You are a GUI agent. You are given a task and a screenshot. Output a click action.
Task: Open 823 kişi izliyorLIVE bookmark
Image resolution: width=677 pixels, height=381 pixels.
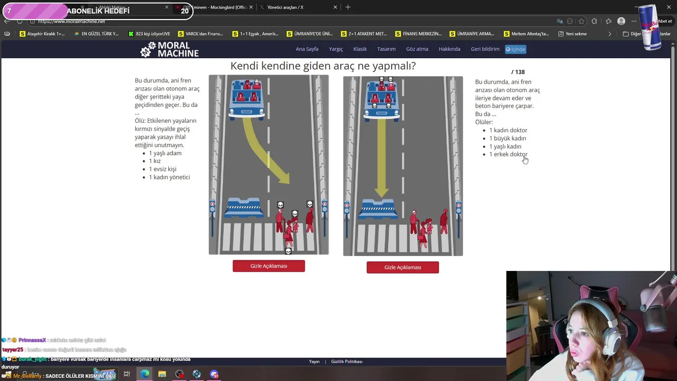click(x=149, y=34)
